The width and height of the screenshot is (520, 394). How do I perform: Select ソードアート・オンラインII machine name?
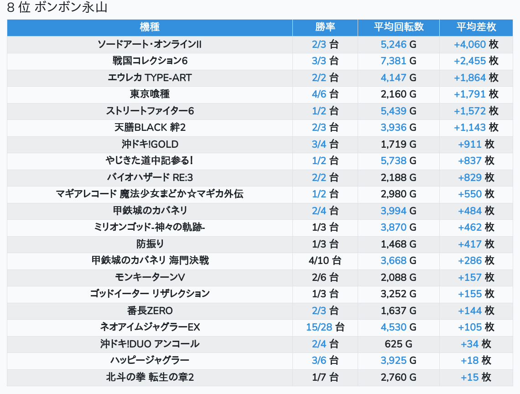pos(150,44)
